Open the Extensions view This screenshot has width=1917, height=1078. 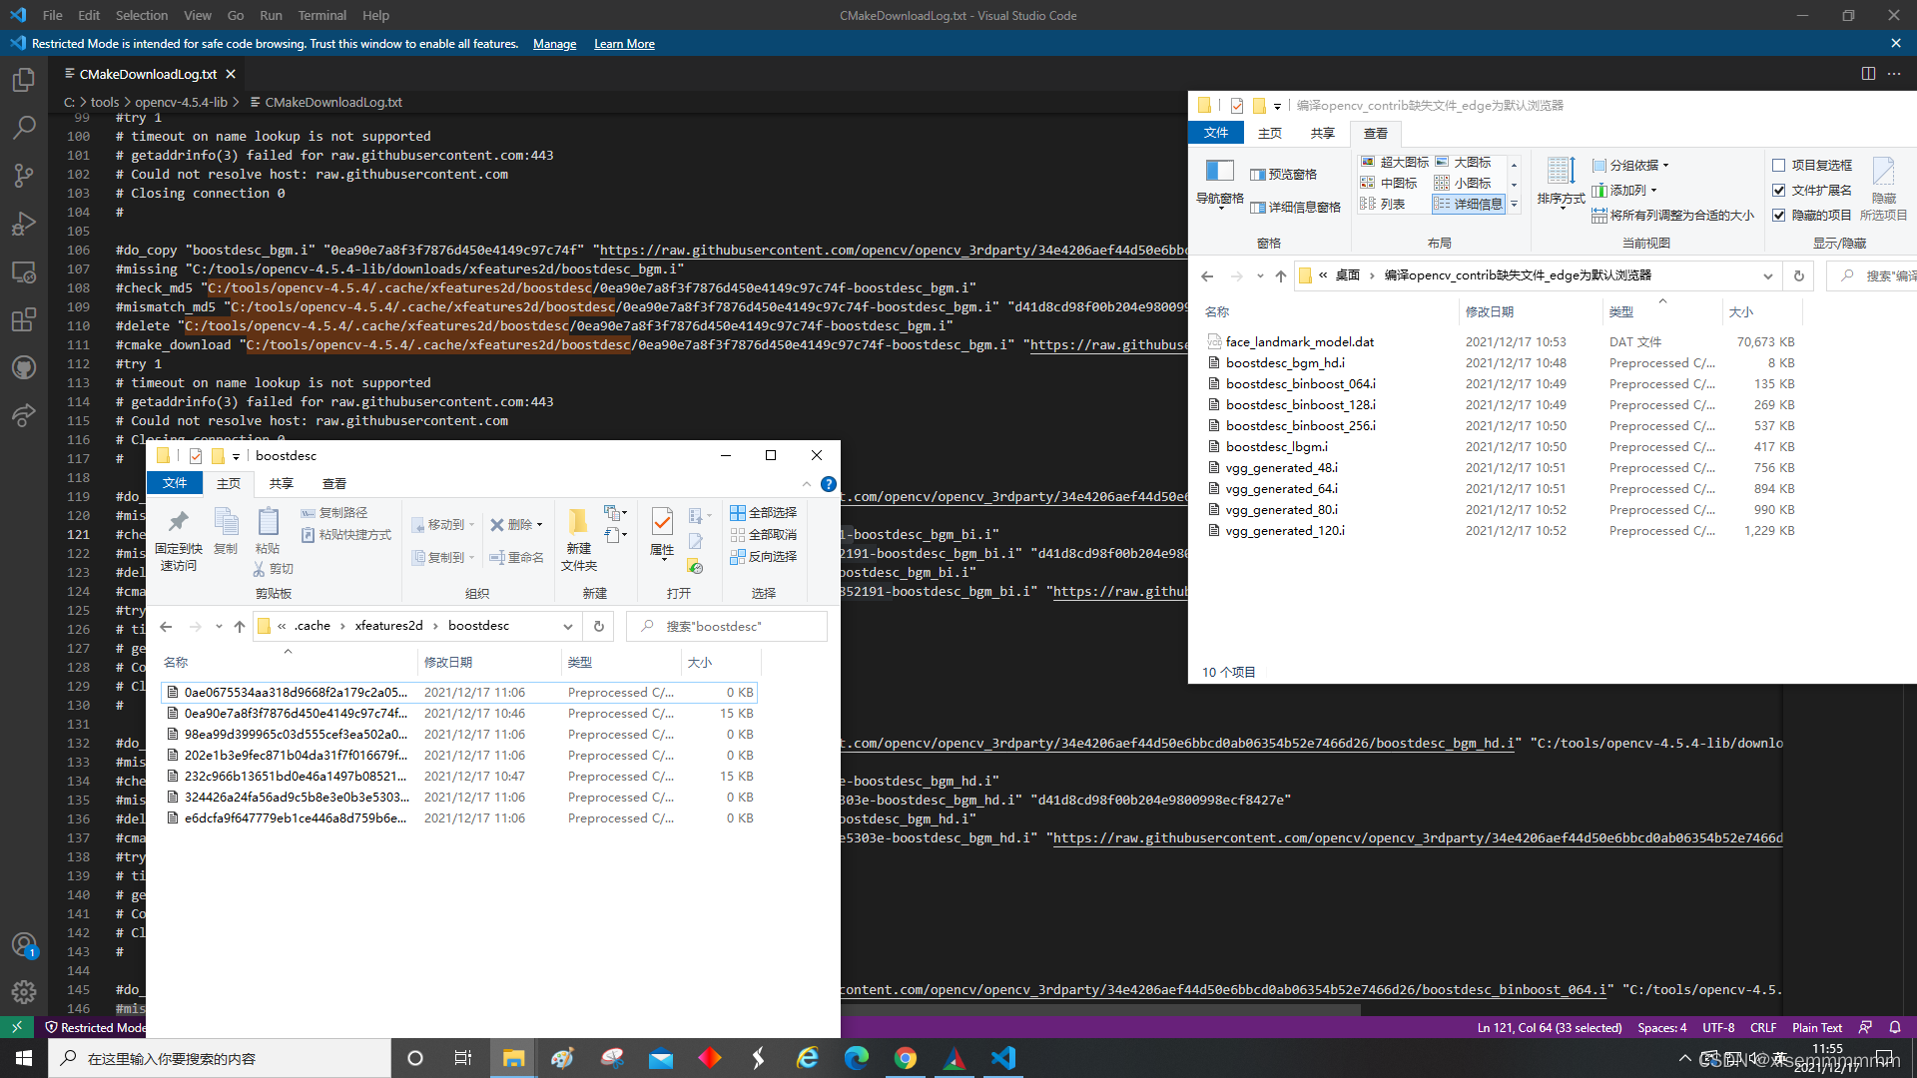click(24, 319)
